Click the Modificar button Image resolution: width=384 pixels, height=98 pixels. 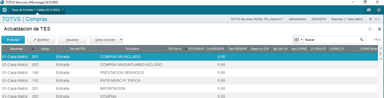pos(41,40)
